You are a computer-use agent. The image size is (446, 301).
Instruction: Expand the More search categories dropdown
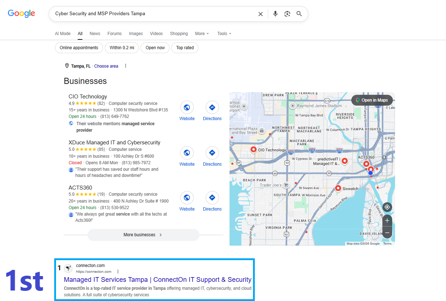(202, 34)
